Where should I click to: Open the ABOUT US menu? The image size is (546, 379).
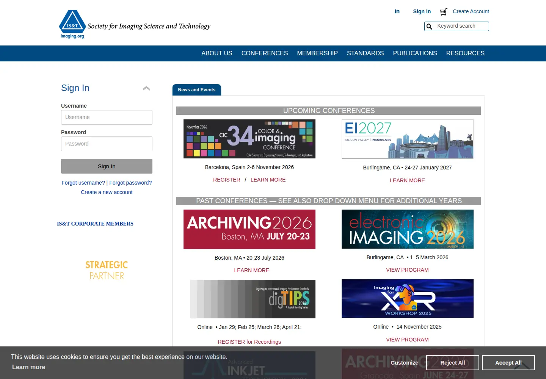[217, 53]
